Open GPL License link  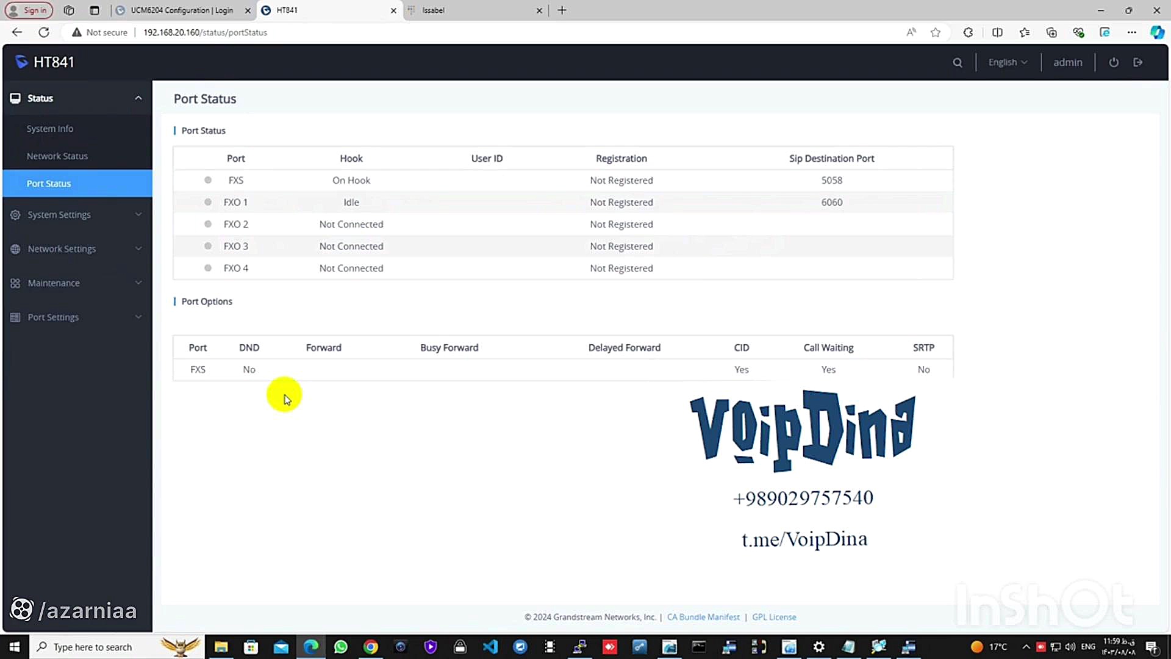774,617
